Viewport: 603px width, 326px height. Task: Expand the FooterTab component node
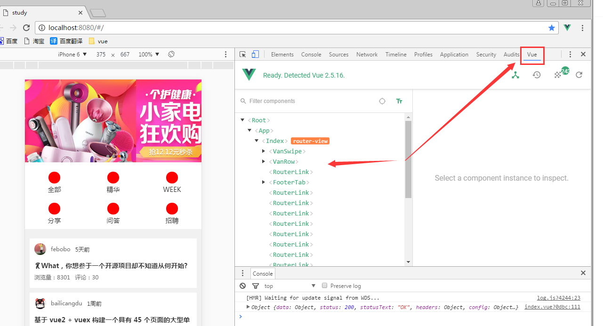[x=264, y=182]
